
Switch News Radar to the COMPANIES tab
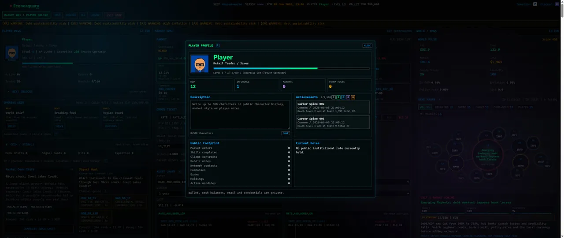click(503, 107)
